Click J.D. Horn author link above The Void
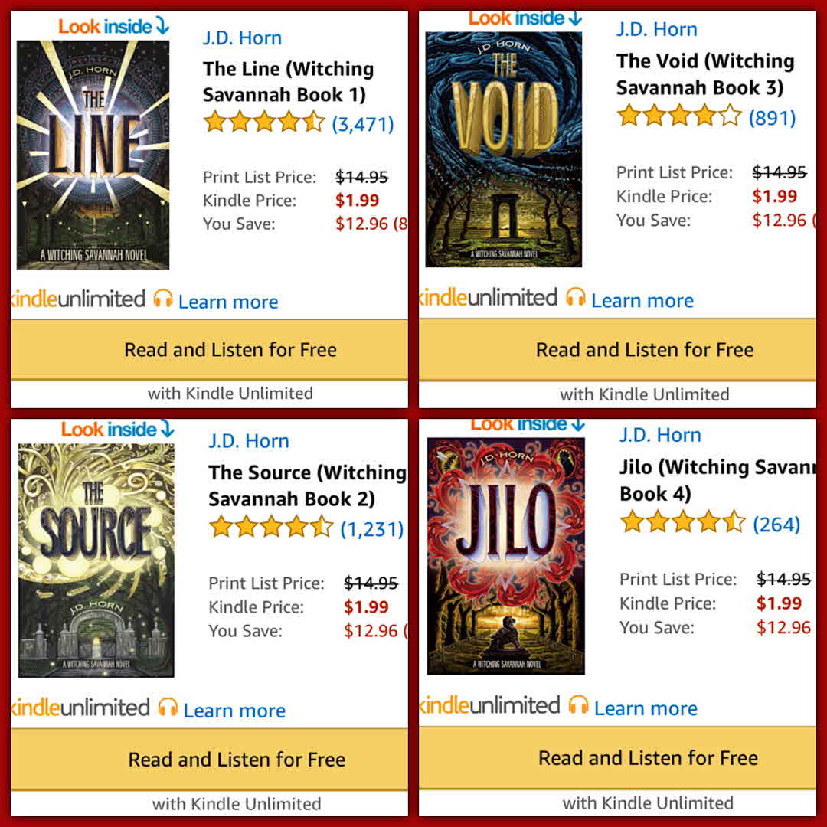Viewport: 827px width, 827px height. (x=657, y=29)
